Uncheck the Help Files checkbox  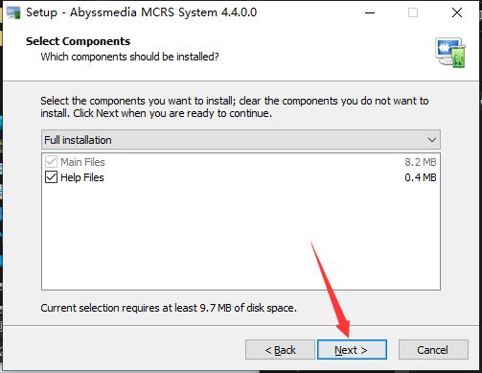click(51, 177)
